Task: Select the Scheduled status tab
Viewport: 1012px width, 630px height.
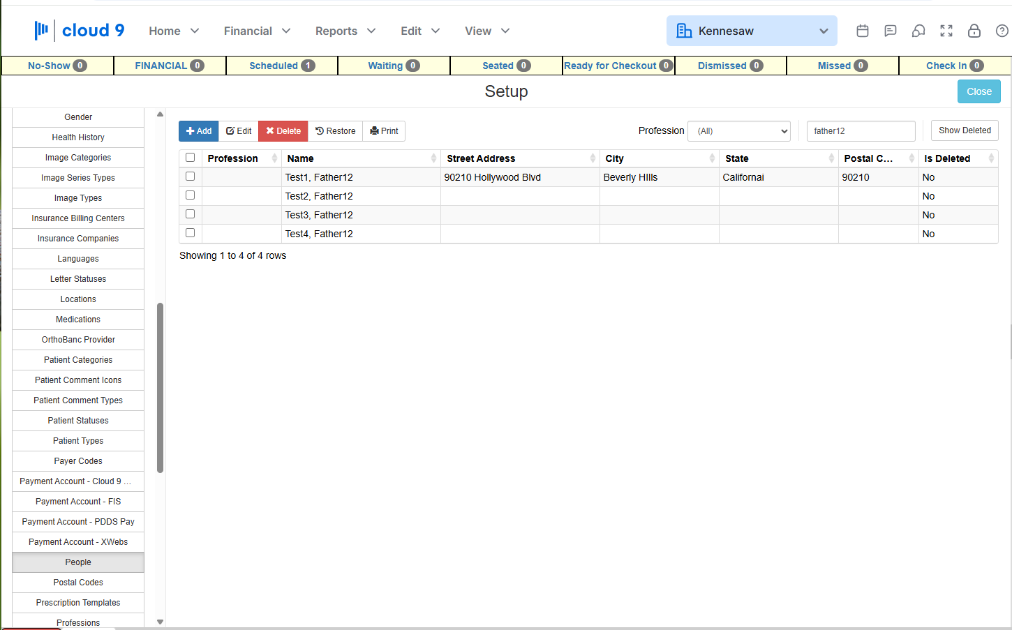Action: click(x=282, y=66)
